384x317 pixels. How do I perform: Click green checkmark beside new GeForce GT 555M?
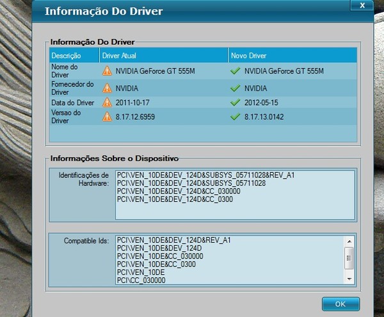235,71
